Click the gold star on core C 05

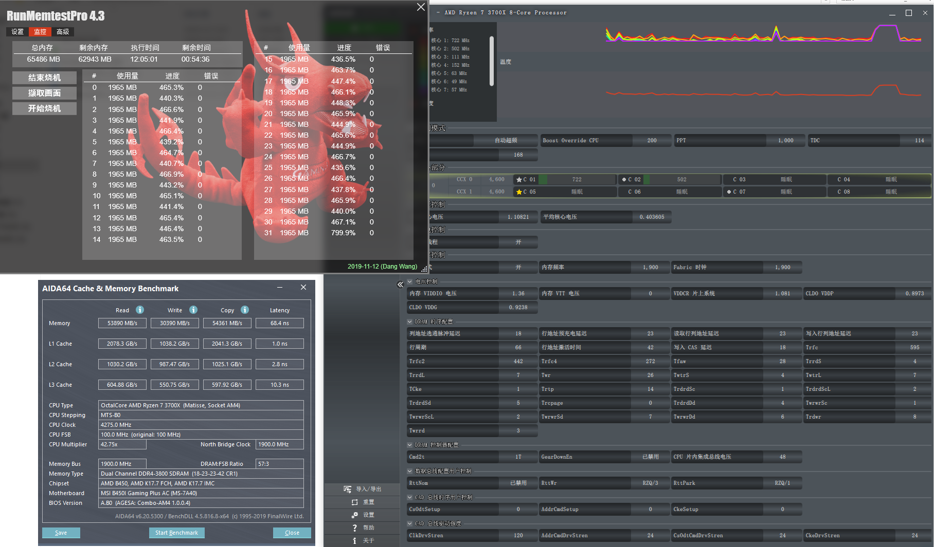519,192
